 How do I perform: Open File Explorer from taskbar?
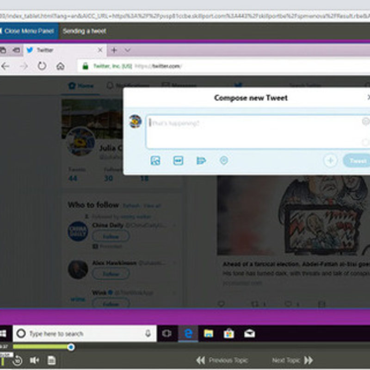209,333
